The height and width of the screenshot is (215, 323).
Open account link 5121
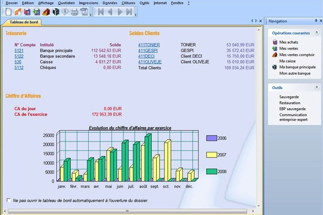coord(19,51)
